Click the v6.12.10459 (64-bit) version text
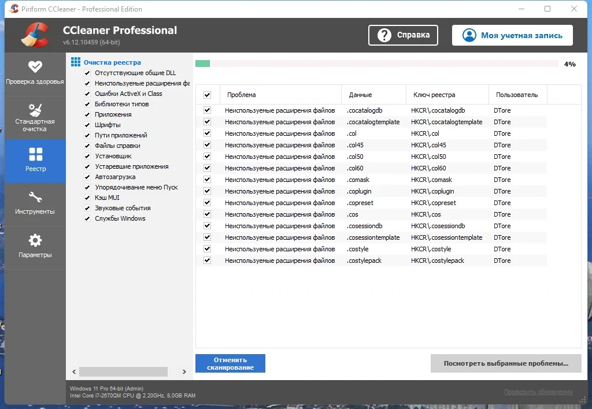Viewport: 592px width, 409px height. coord(91,42)
